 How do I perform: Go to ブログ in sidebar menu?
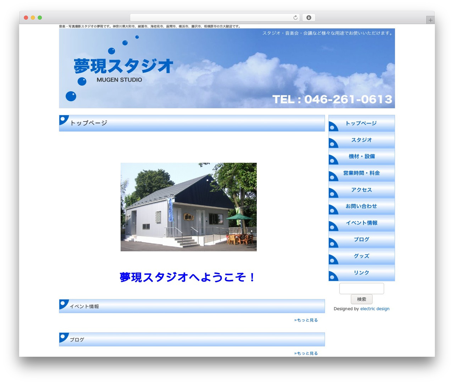click(361, 239)
